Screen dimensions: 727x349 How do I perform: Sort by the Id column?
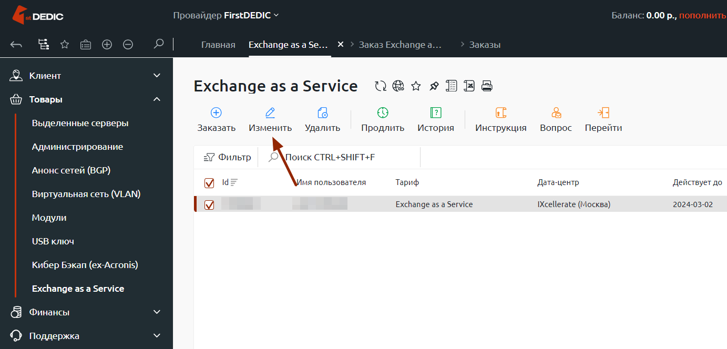pos(230,182)
